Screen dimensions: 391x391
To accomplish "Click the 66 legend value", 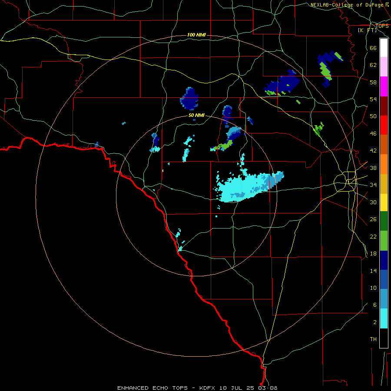I will click(373, 48).
